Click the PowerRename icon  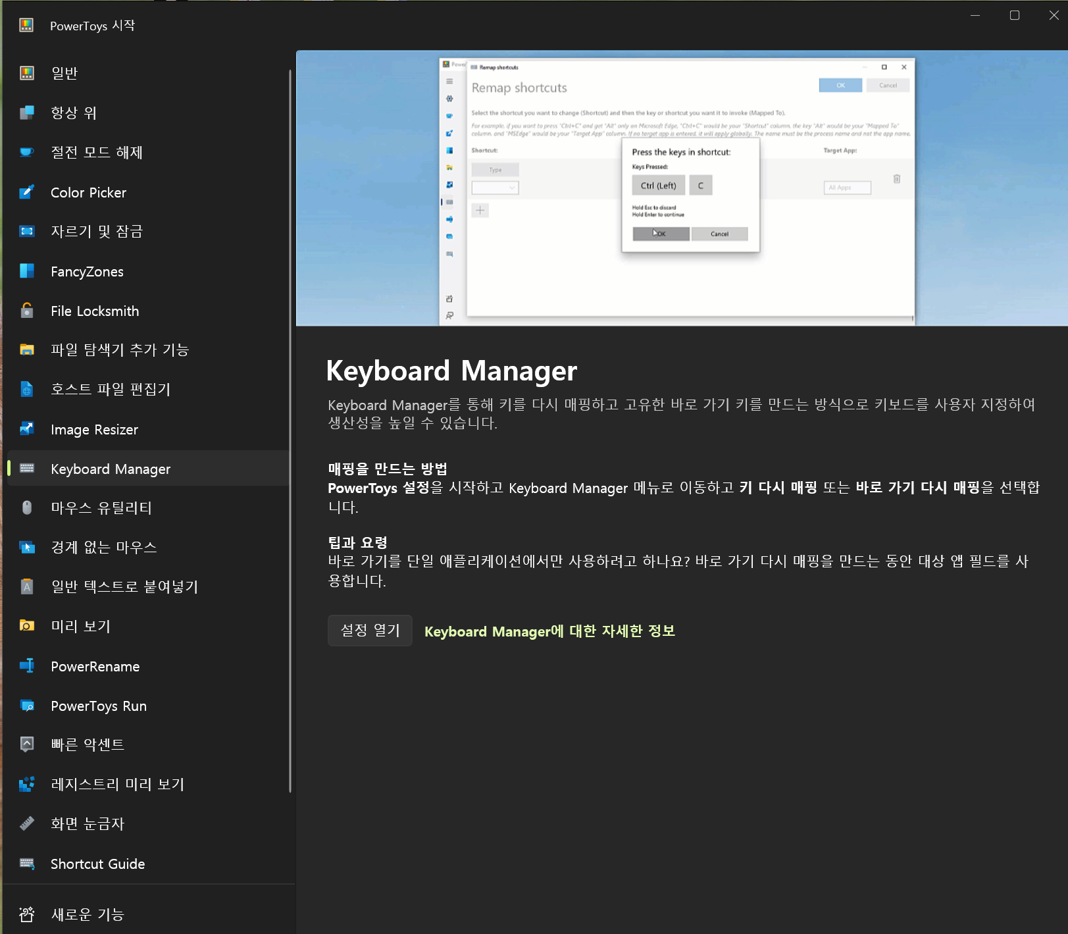[x=27, y=666]
